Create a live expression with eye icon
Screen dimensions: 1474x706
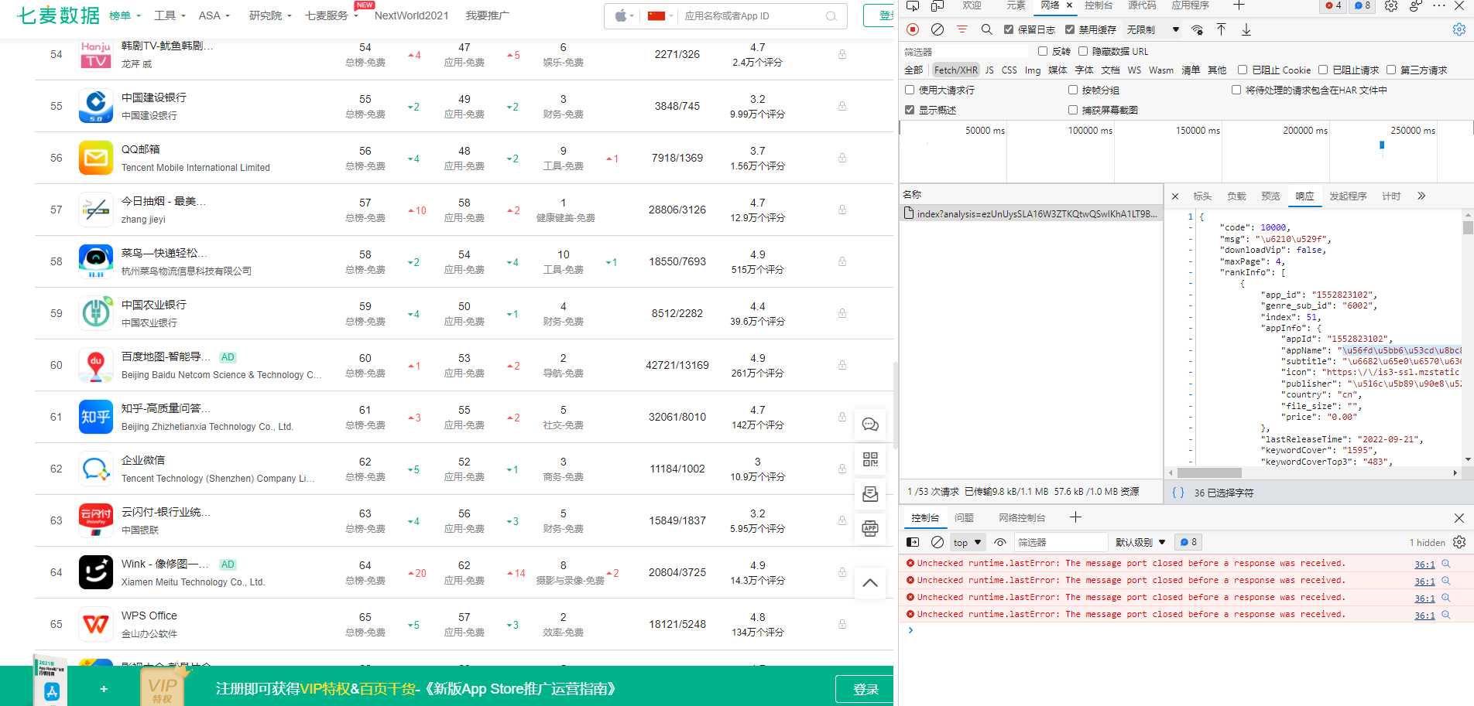pos(1000,542)
